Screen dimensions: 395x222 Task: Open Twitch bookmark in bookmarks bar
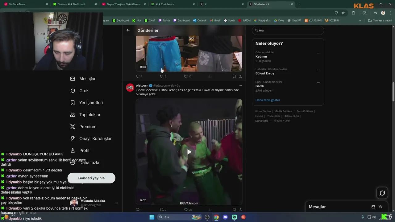[x=164, y=21]
